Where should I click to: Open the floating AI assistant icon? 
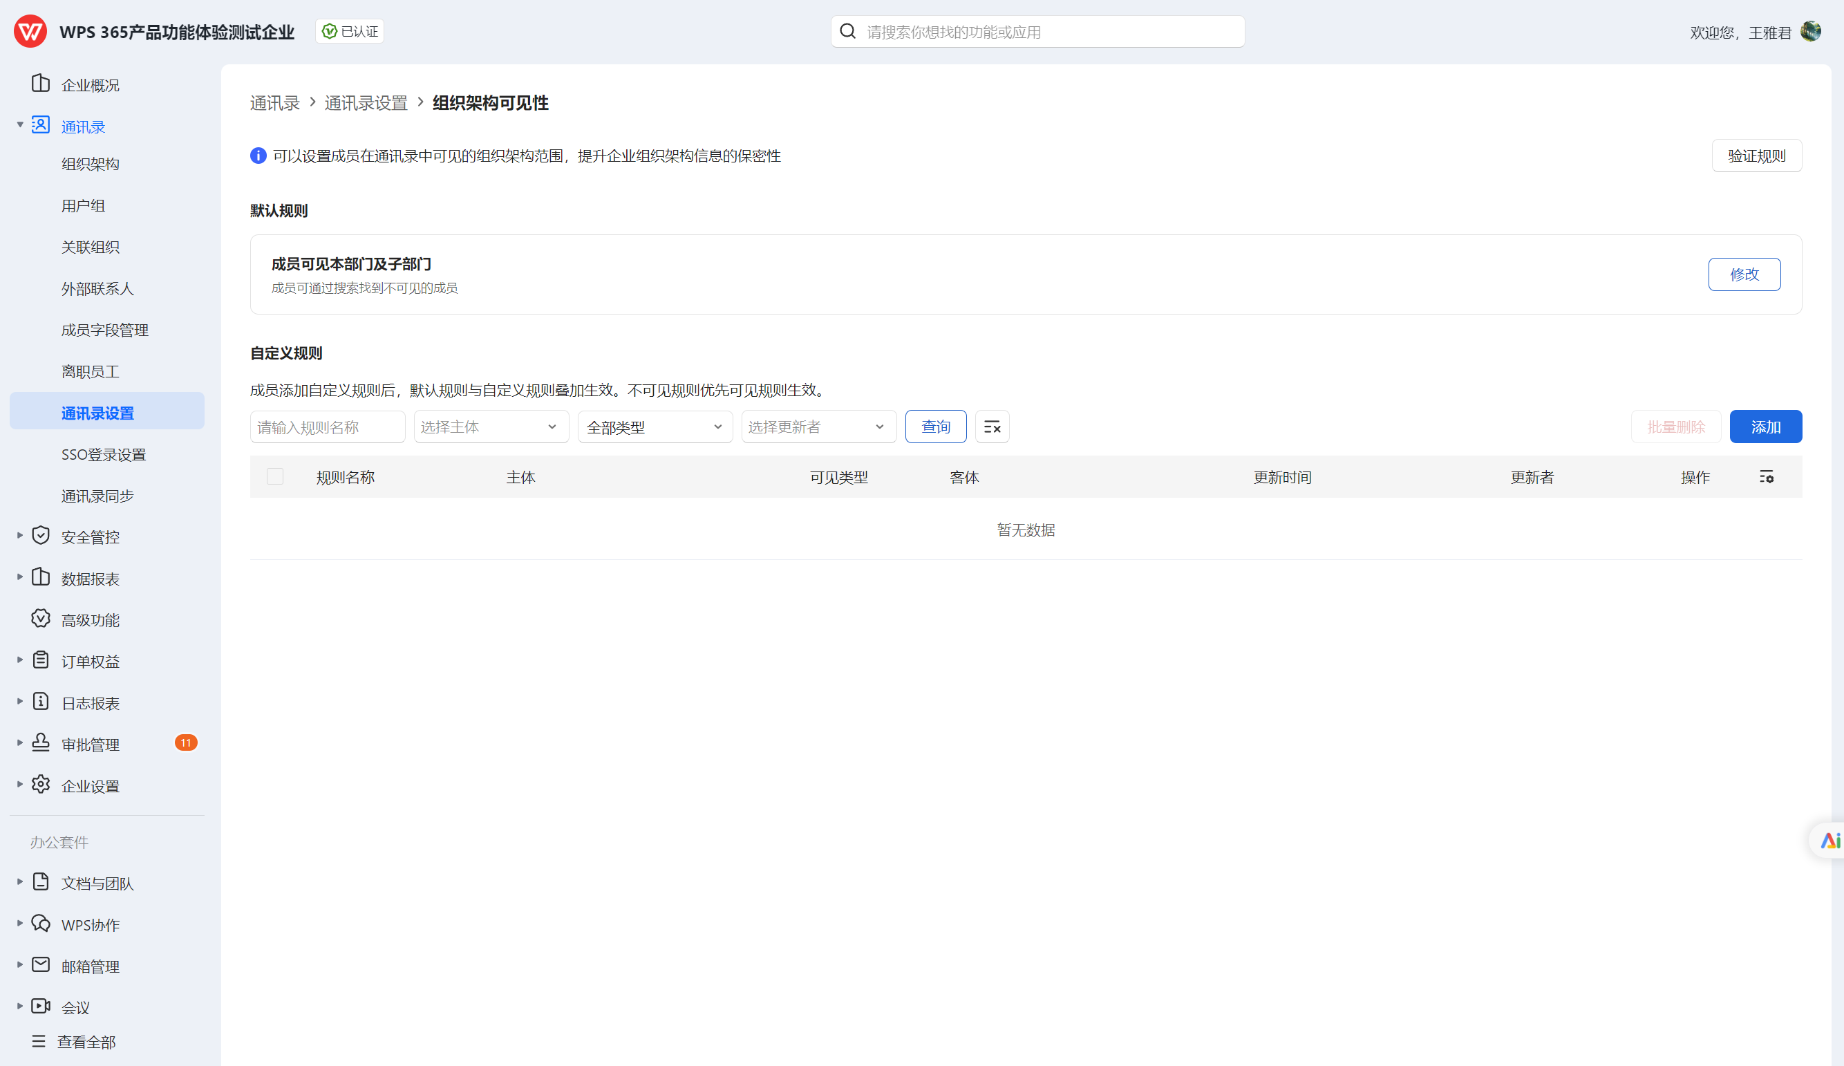[1829, 841]
